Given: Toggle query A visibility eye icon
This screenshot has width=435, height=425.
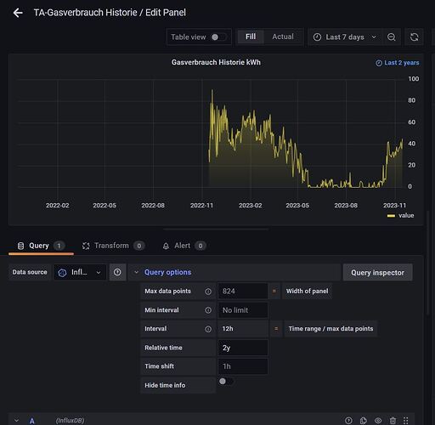Looking at the screenshot, I should (x=378, y=421).
